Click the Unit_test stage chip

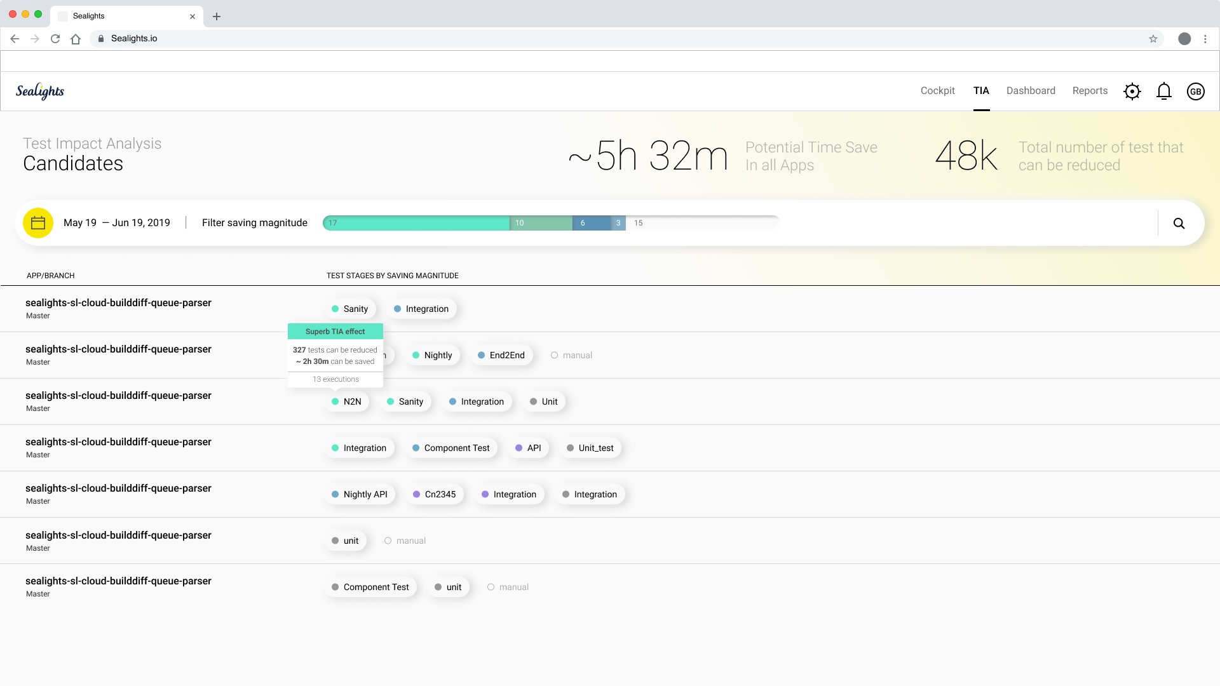coord(590,448)
